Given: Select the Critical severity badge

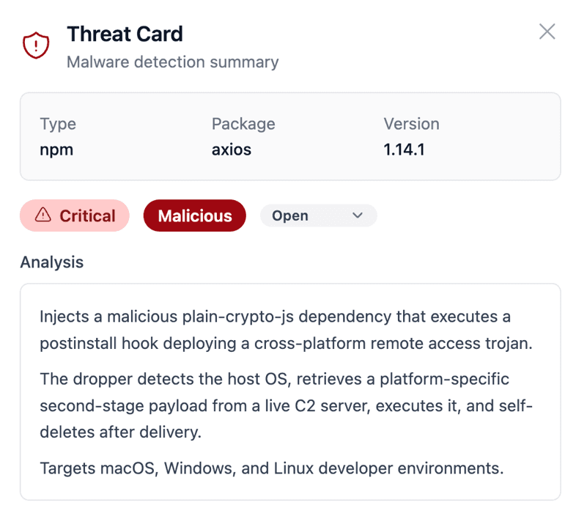Looking at the screenshot, I should [x=75, y=215].
